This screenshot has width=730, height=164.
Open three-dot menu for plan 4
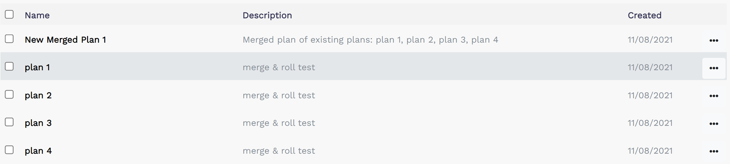(x=714, y=152)
